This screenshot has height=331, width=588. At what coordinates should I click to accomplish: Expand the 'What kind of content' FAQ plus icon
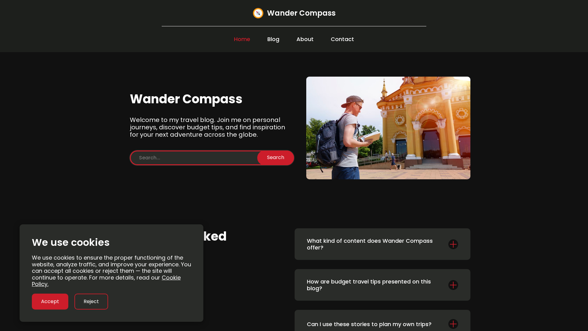453,244
